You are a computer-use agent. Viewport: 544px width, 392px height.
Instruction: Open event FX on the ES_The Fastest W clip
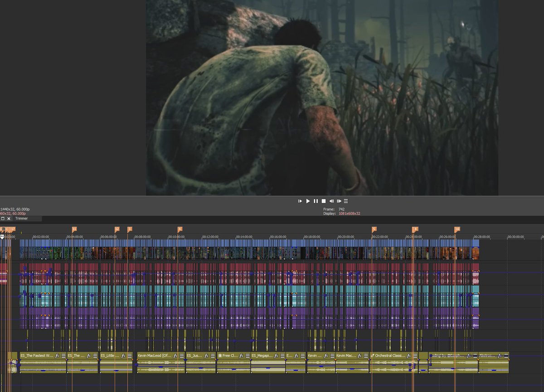[57, 355]
